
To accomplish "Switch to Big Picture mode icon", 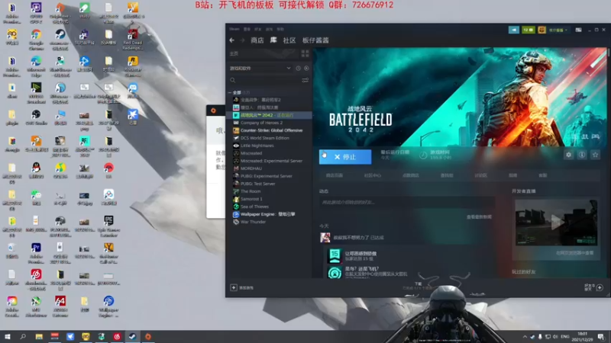I will 578,30.
